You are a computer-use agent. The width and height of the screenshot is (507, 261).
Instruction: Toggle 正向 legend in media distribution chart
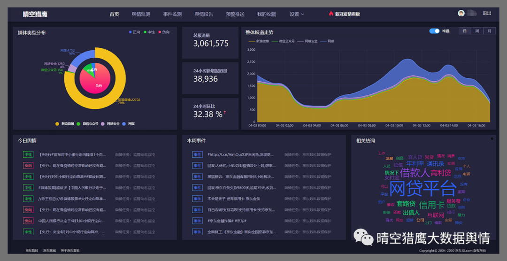(134, 32)
